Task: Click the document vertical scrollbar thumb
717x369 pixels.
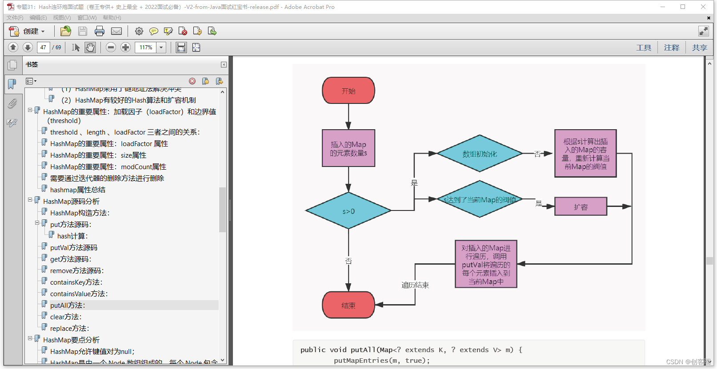Action: tap(709, 261)
